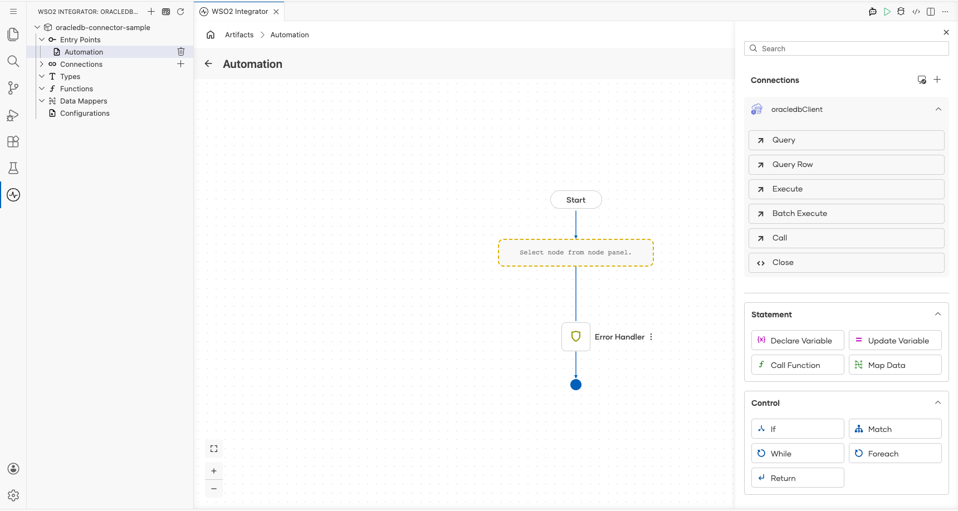Screen dimensions: 958x511
Task: Click the node Search field
Action: coord(847,48)
